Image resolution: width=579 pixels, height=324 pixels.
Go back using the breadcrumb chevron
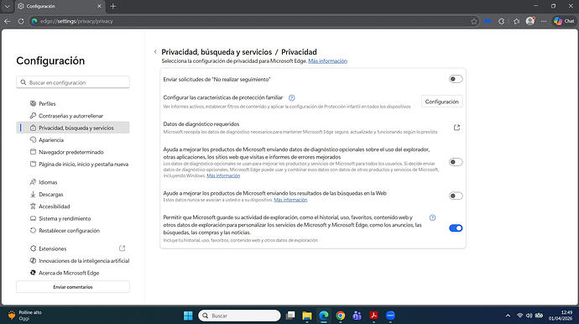[155, 52]
